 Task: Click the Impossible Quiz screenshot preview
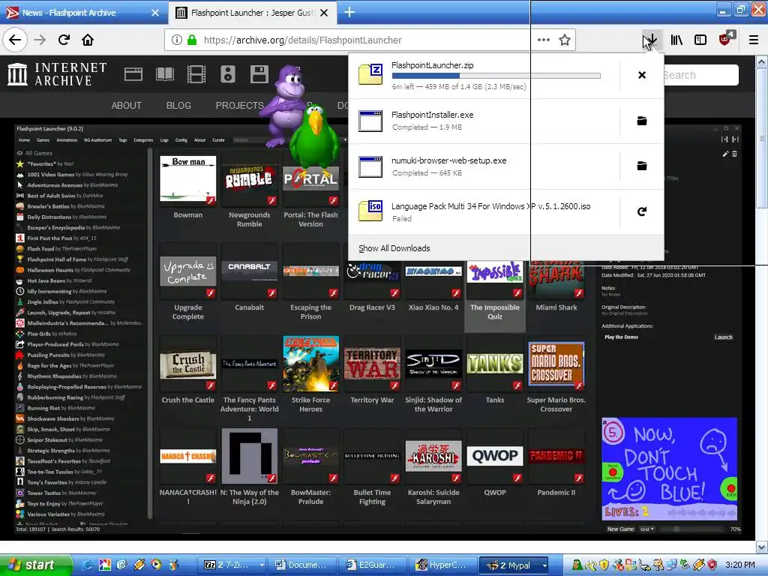pyautogui.click(x=669, y=469)
